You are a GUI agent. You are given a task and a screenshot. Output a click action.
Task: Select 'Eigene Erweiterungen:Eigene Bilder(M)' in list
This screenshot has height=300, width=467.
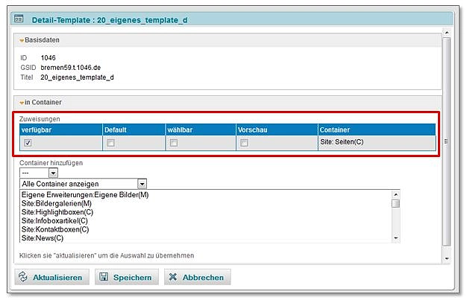click(x=85, y=194)
